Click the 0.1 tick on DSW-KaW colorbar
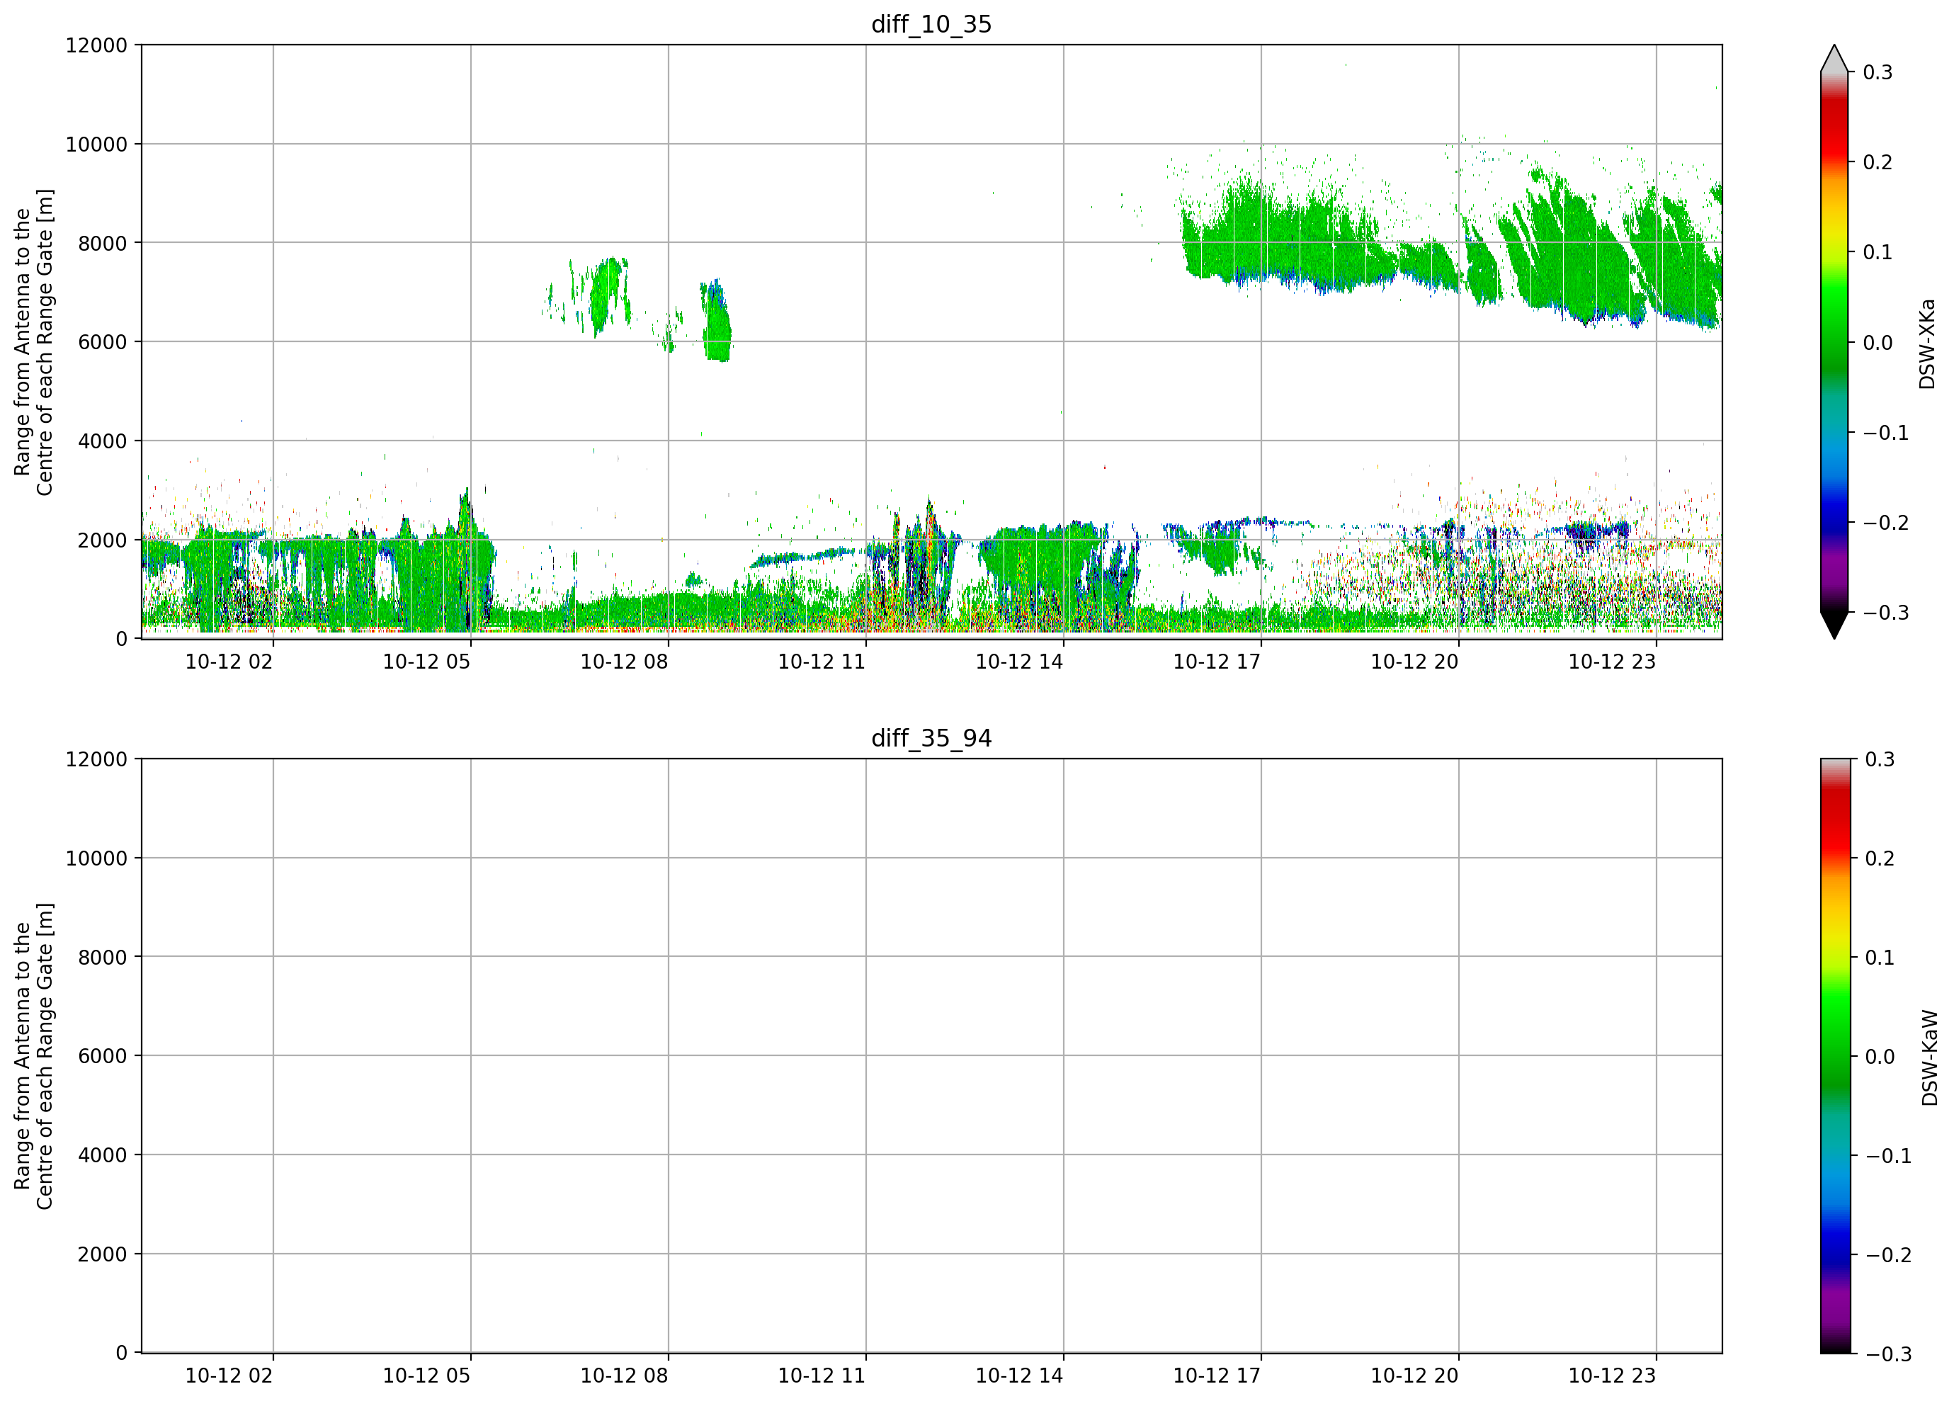 [x=1879, y=958]
